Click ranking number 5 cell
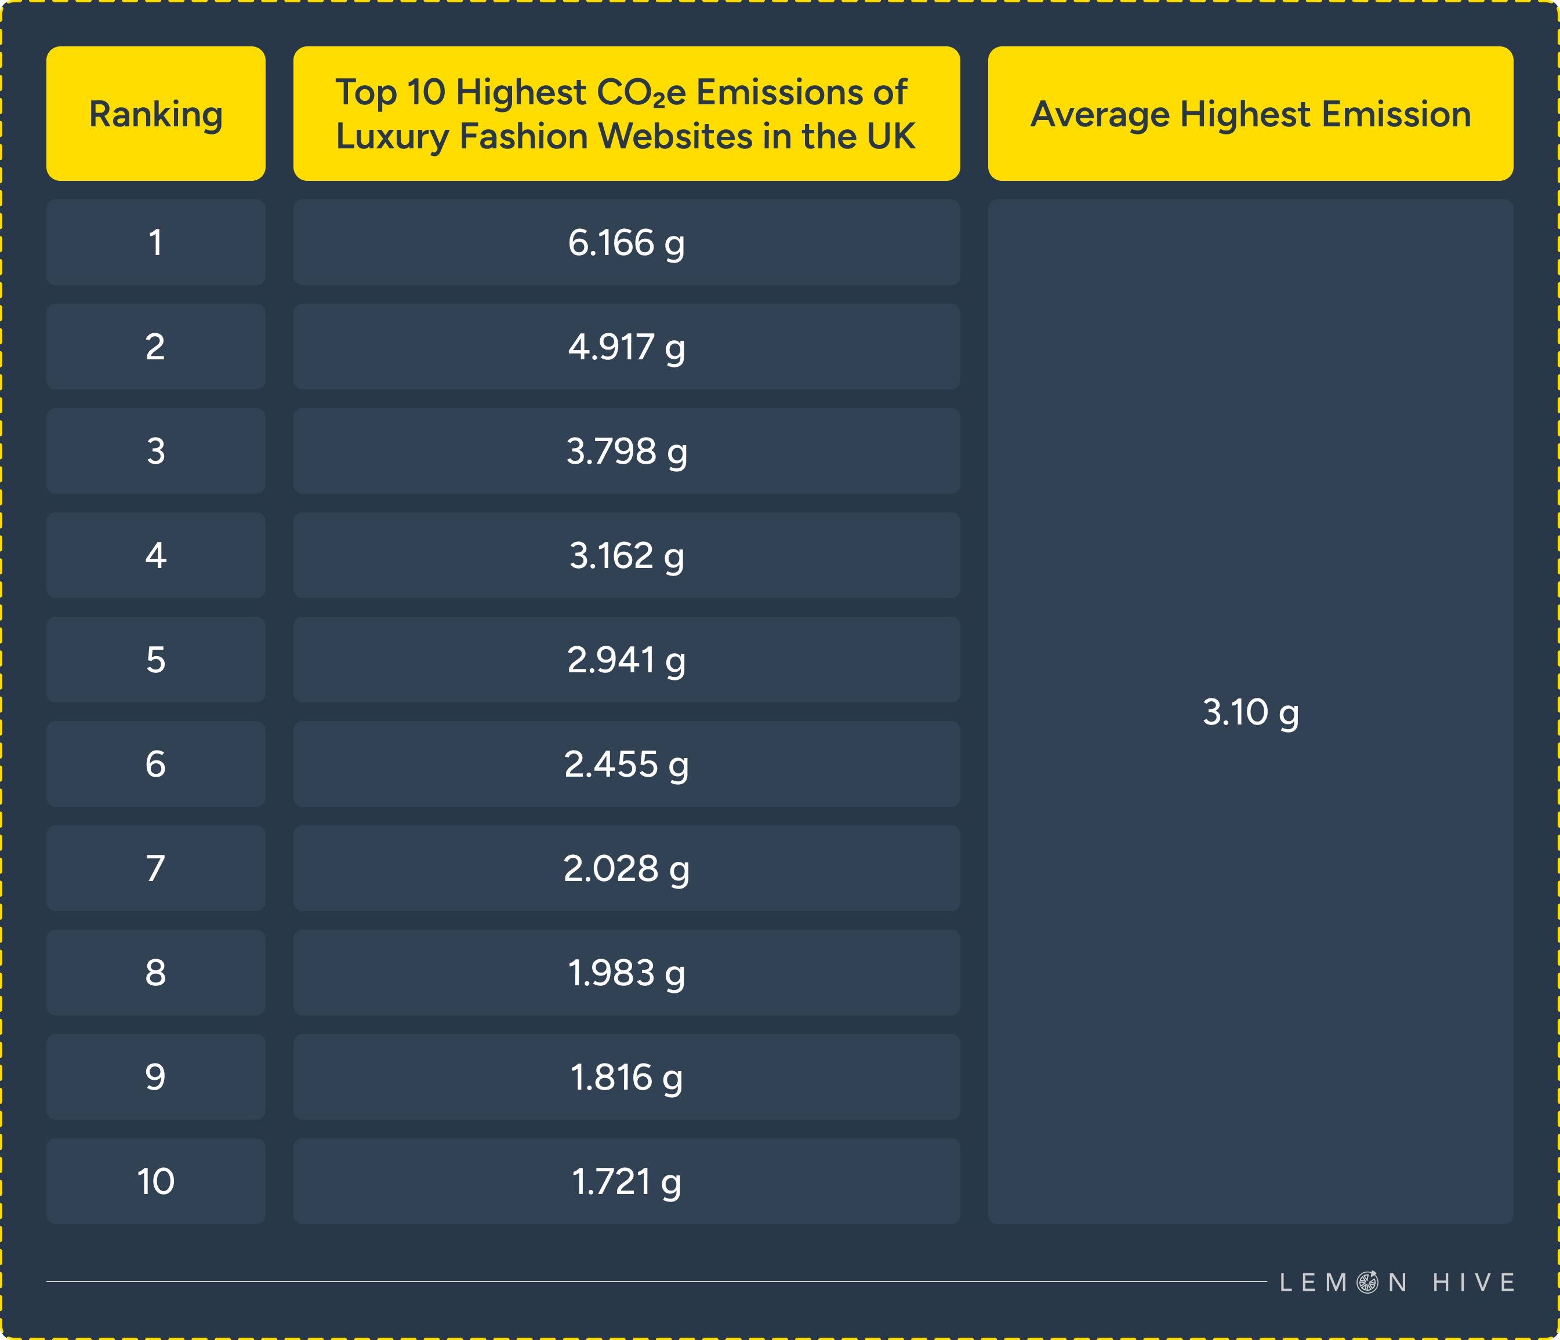The image size is (1560, 1340). [156, 660]
